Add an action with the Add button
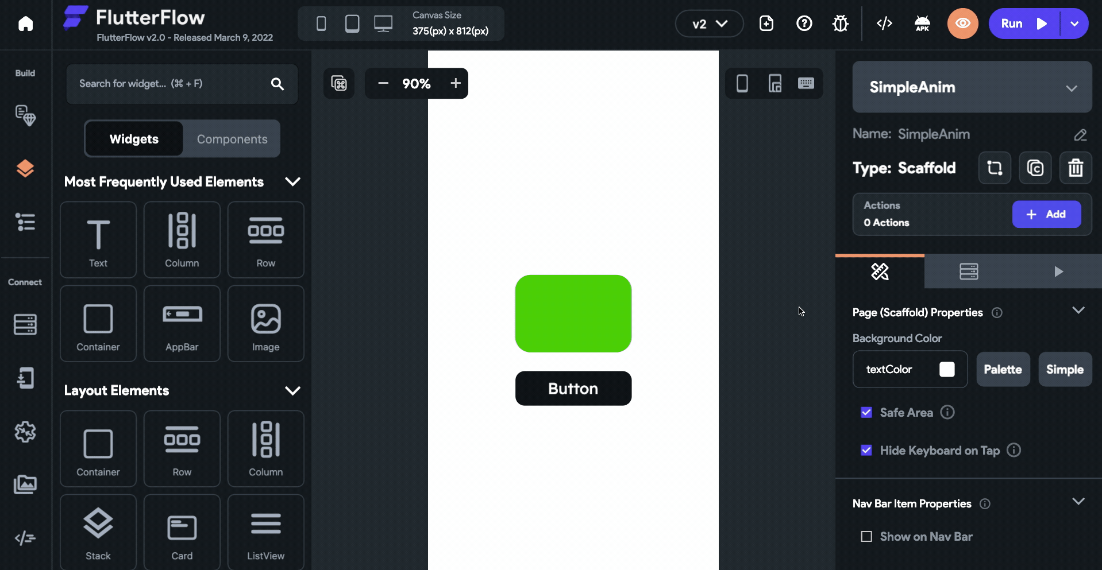1102x570 pixels. point(1046,214)
